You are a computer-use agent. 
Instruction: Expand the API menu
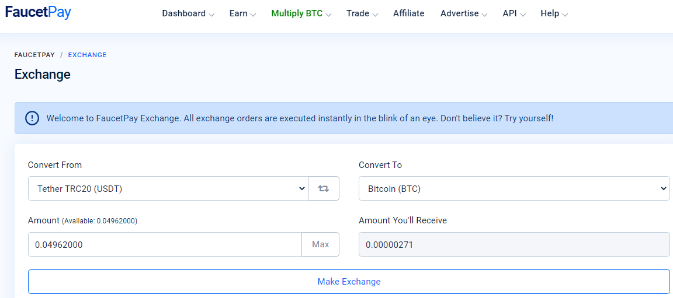click(514, 13)
